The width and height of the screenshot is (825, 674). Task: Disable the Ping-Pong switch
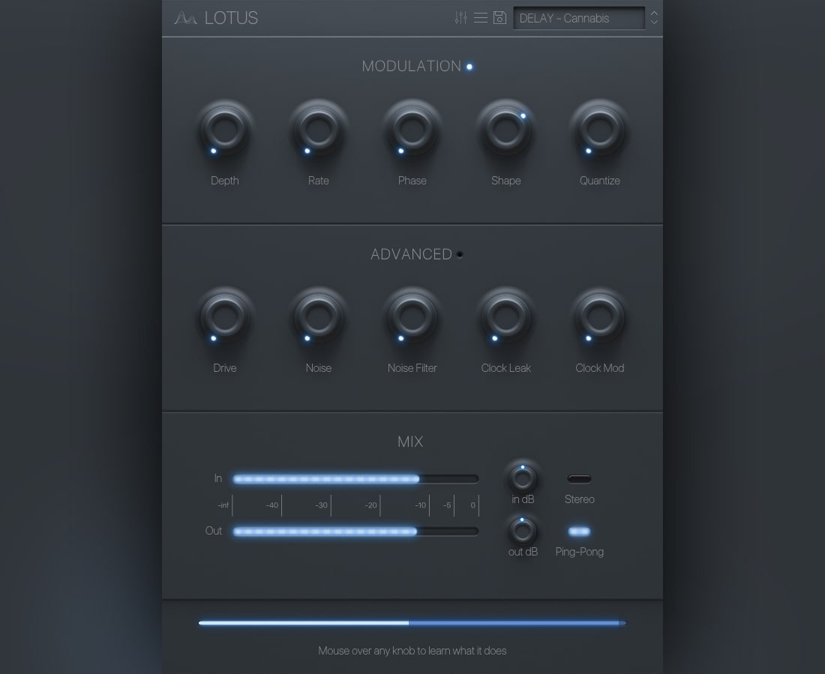tap(579, 532)
